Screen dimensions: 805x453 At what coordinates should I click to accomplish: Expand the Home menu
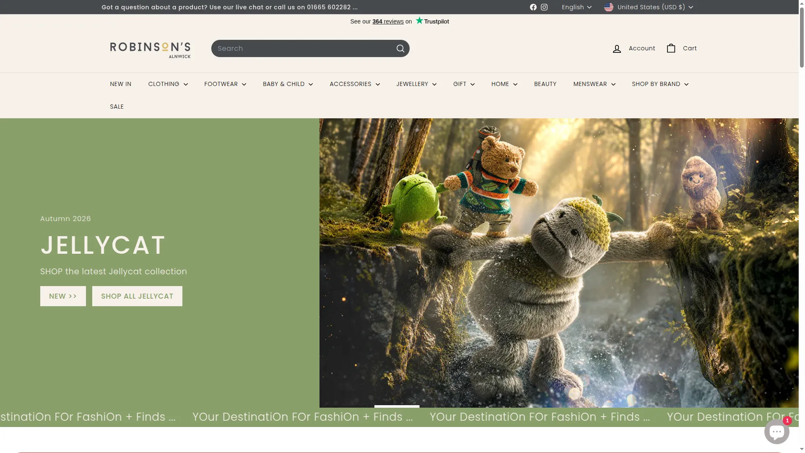tap(504, 84)
